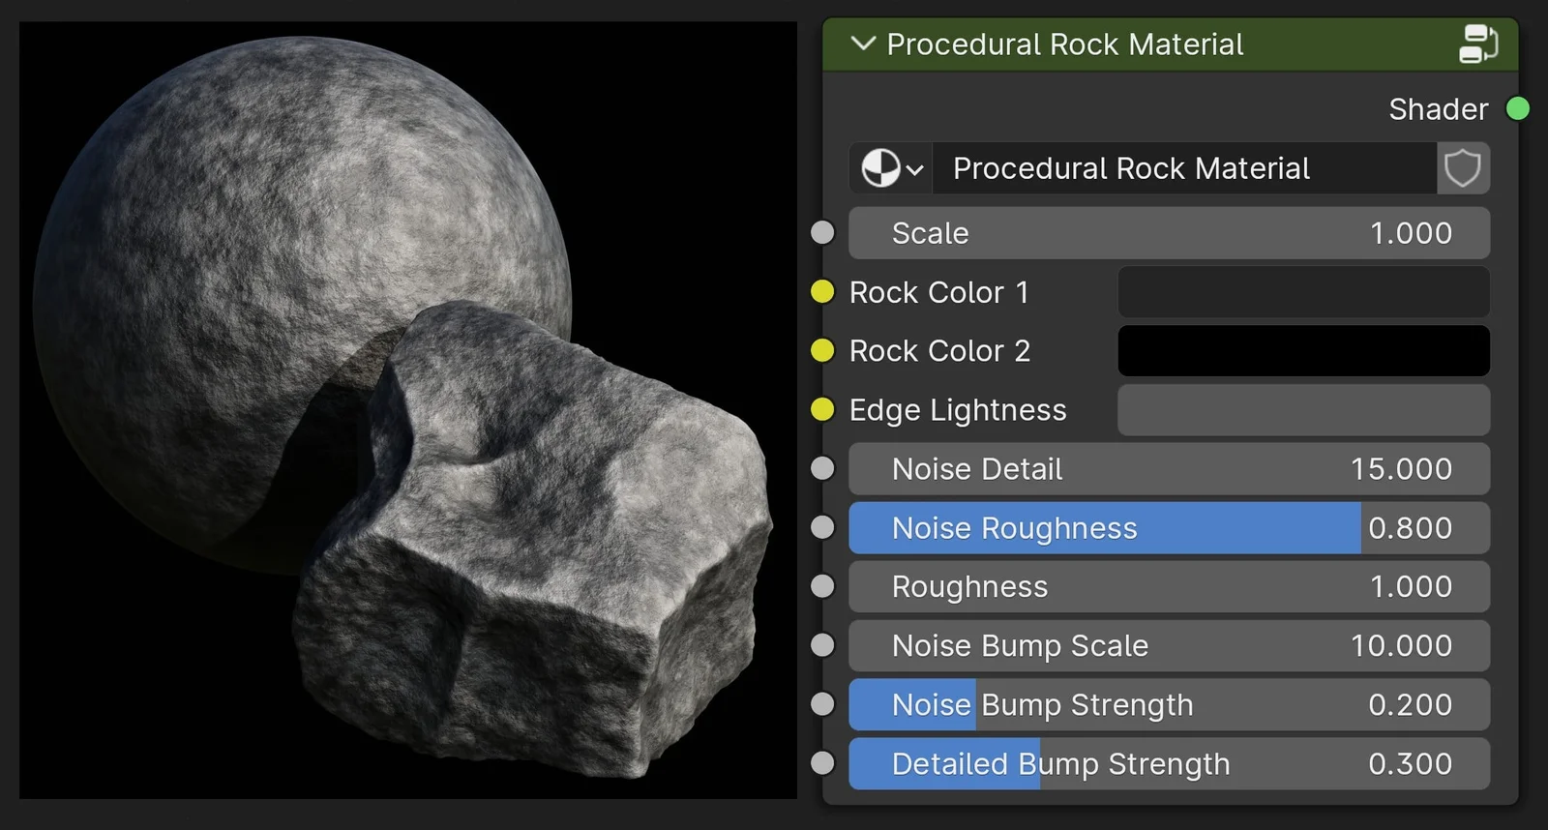Open the black Rock Color 2 swatch

pyautogui.click(x=1302, y=350)
